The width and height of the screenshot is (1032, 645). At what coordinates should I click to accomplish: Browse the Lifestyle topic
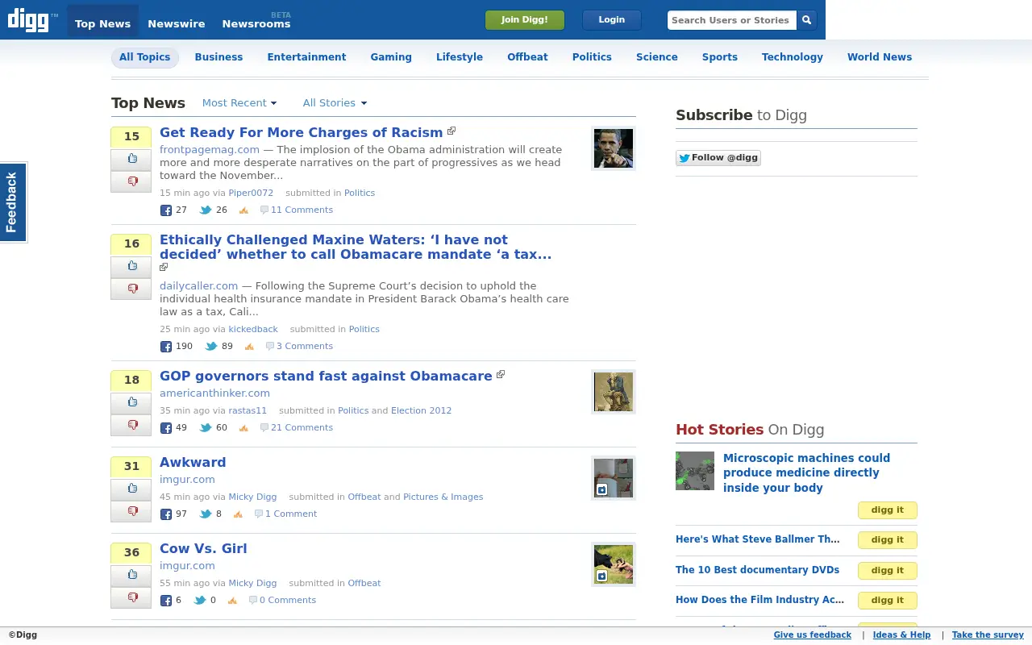coord(460,57)
